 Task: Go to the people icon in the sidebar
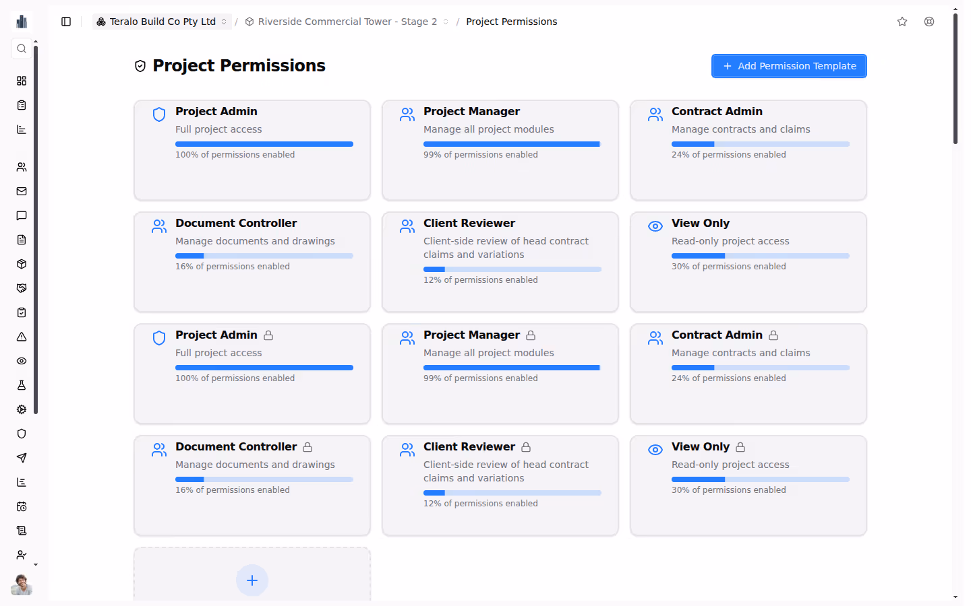point(22,167)
